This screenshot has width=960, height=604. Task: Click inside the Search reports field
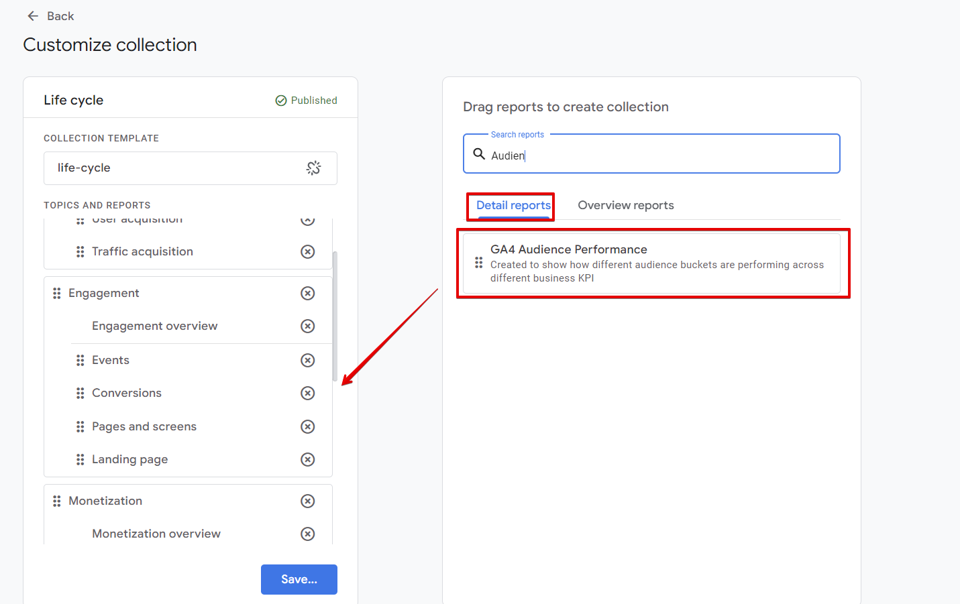[x=651, y=155]
